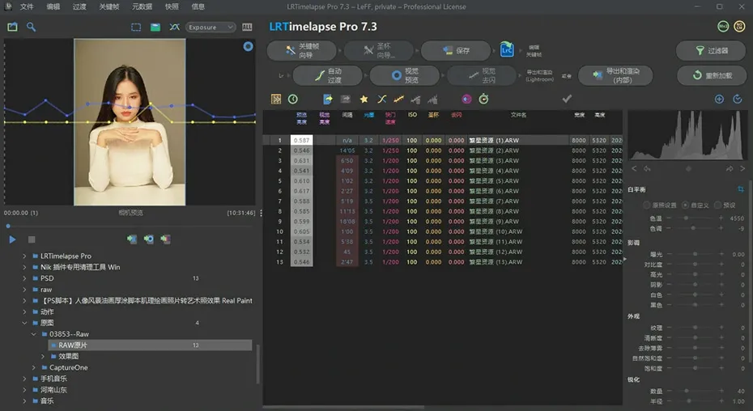Click the crop icon beside 白平衡
Image resolution: width=753 pixels, height=411 pixels.
click(741, 189)
